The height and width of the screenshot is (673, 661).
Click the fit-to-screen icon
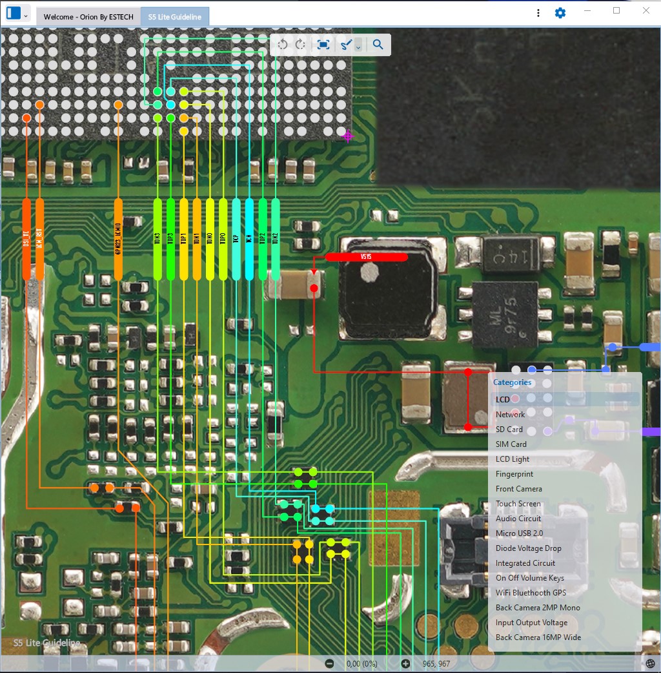[x=323, y=45]
